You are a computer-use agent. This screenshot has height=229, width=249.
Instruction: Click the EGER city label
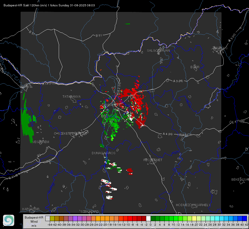tap(195, 67)
